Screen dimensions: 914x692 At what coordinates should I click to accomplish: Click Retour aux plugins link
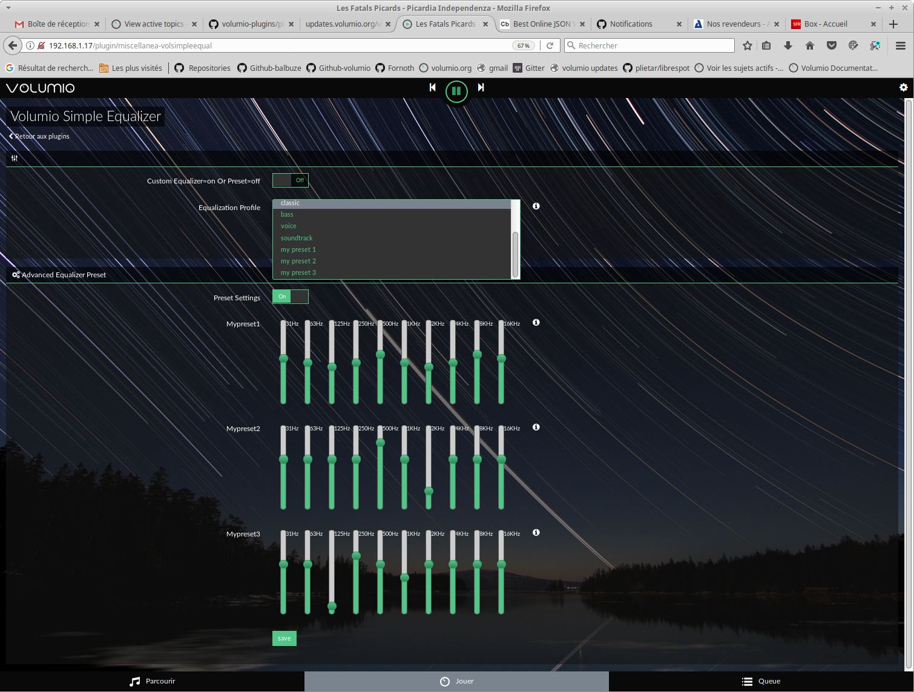[x=39, y=136]
